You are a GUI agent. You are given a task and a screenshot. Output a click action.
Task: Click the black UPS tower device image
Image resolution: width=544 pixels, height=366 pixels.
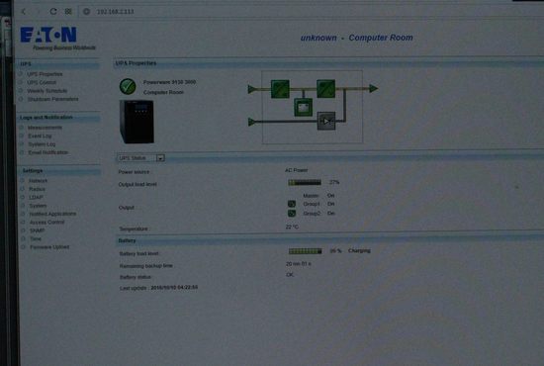point(136,122)
